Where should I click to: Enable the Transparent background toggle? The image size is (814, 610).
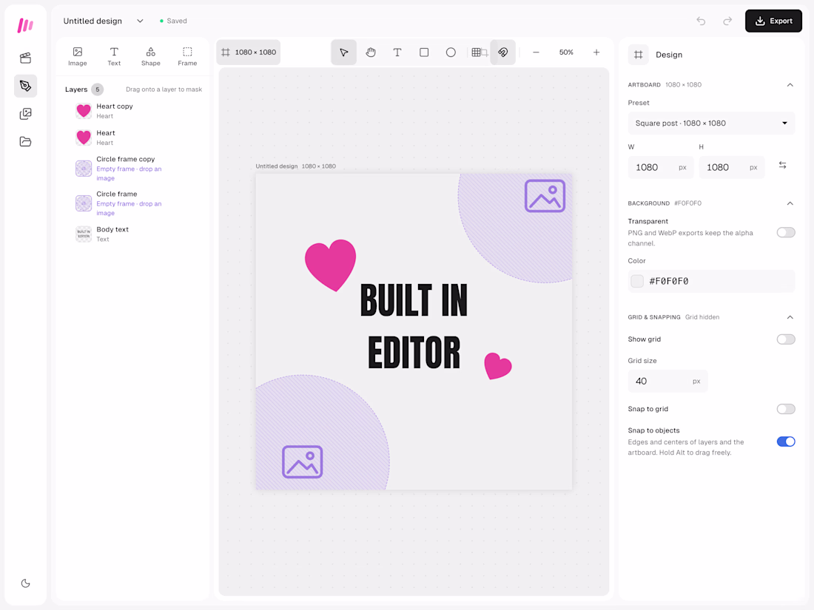click(x=786, y=232)
